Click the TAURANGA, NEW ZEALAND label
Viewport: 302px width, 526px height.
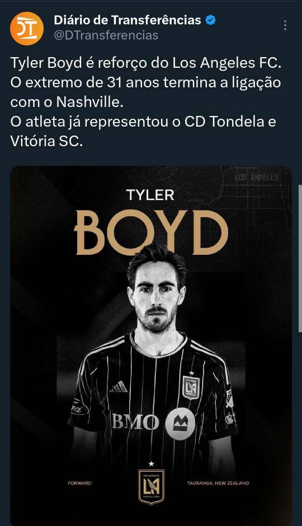[218, 483]
